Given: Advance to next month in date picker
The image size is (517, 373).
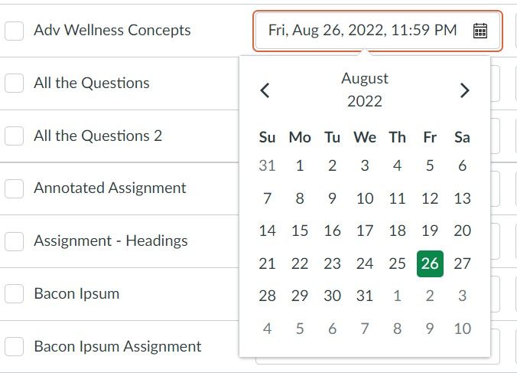Looking at the screenshot, I should click(x=464, y=90).
